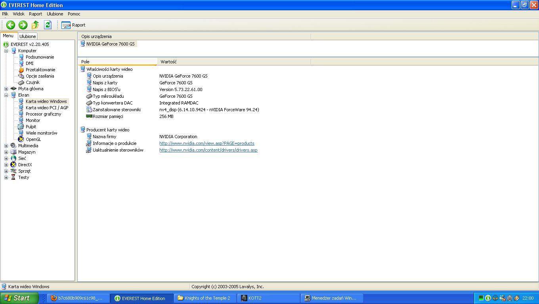Viewport: 539px width, 304px height.
Task: Click the Refresh toolbar icon
Action: [48, 25]
